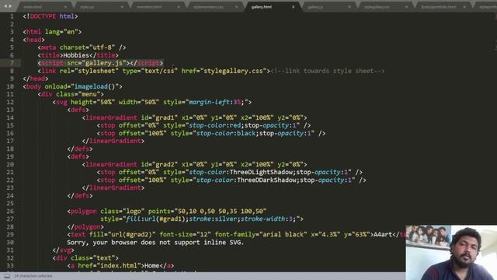Click line number 7 in the gutter

coord(12,63)
